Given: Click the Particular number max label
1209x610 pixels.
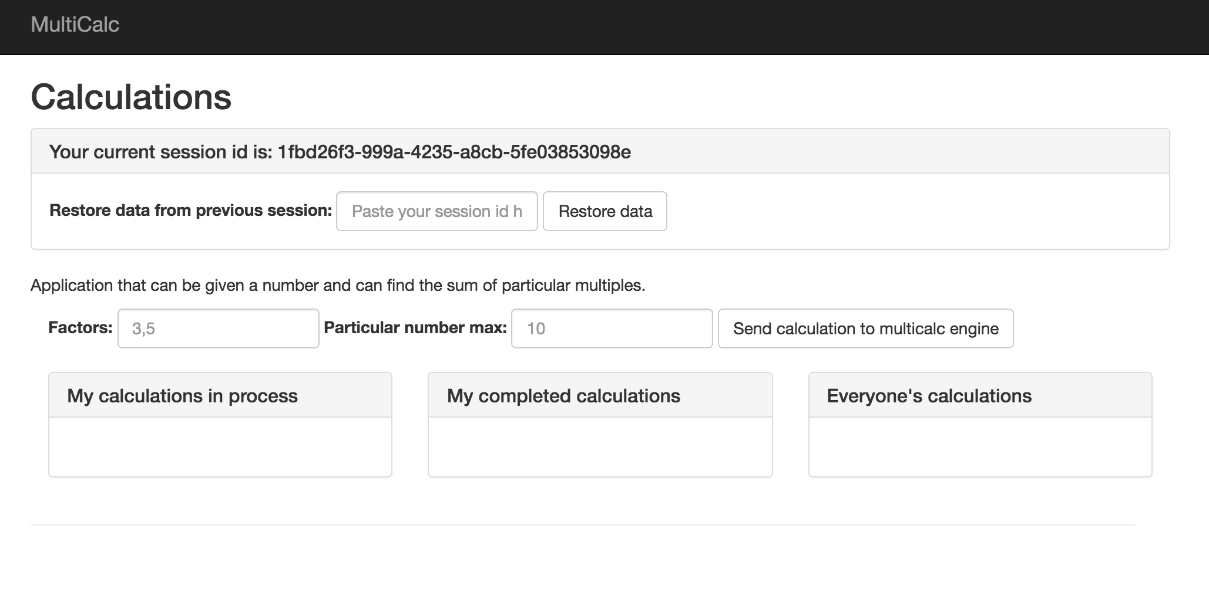Looking at the screenshot, I should tap(415, 327).
